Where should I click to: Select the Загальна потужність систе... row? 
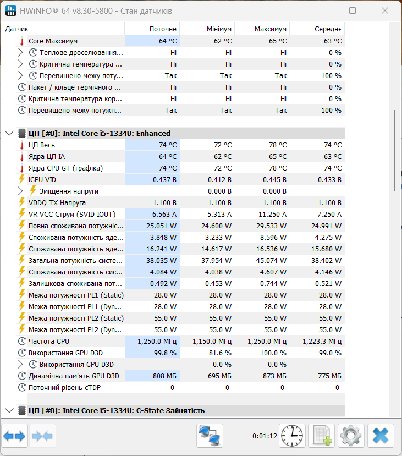coord(180,260)
